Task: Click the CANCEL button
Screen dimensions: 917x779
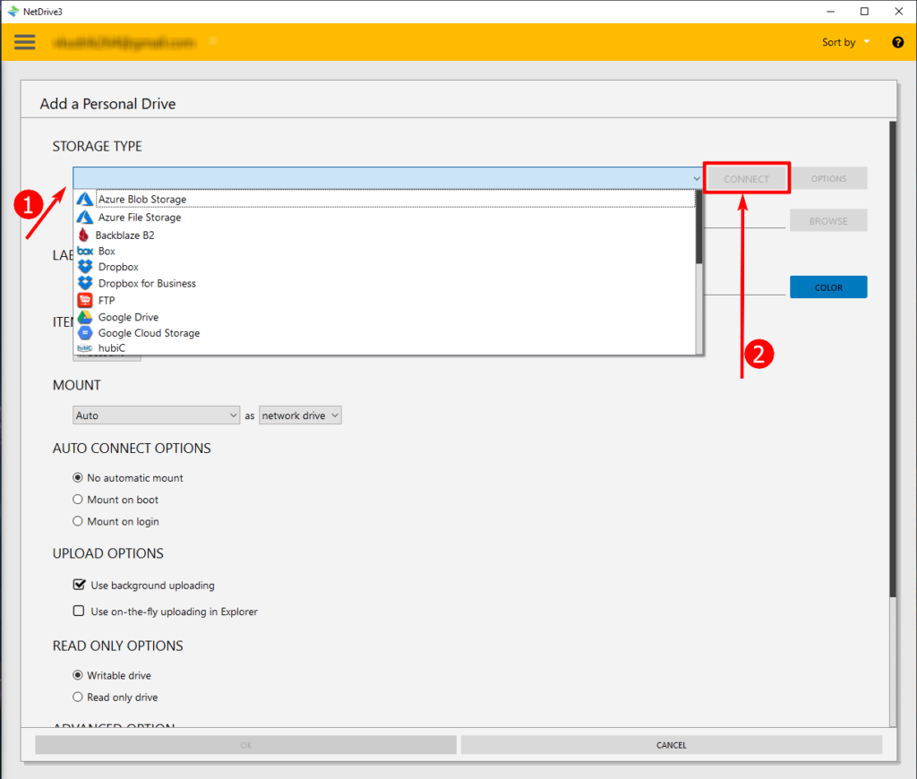Action: 671,745
